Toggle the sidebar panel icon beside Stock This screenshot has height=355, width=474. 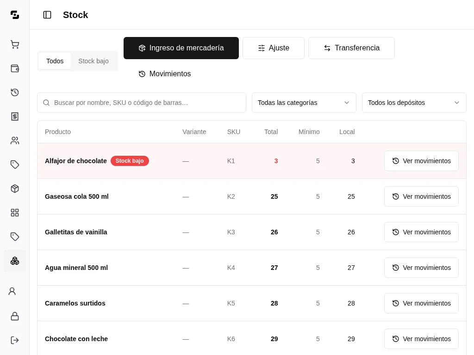(47, 15)
